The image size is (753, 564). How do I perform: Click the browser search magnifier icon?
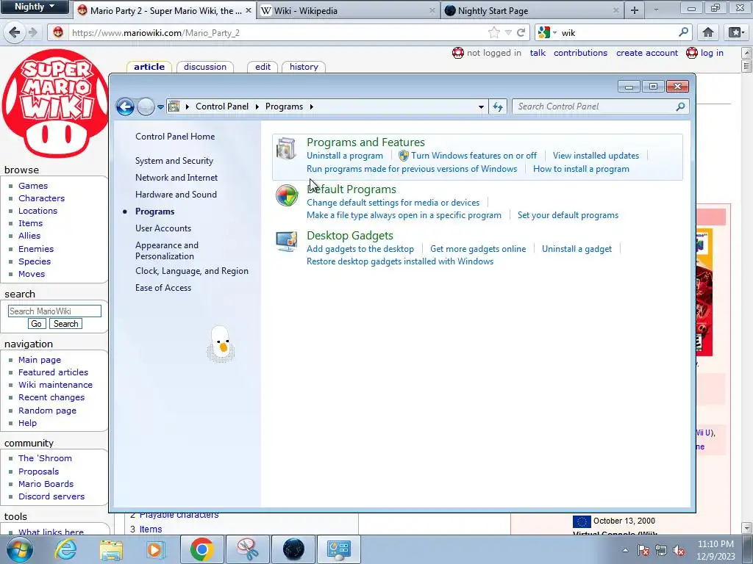[683, 32]
